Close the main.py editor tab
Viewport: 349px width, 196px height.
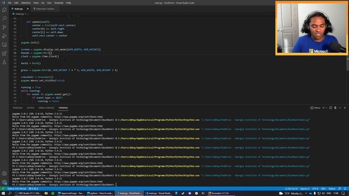28,9
